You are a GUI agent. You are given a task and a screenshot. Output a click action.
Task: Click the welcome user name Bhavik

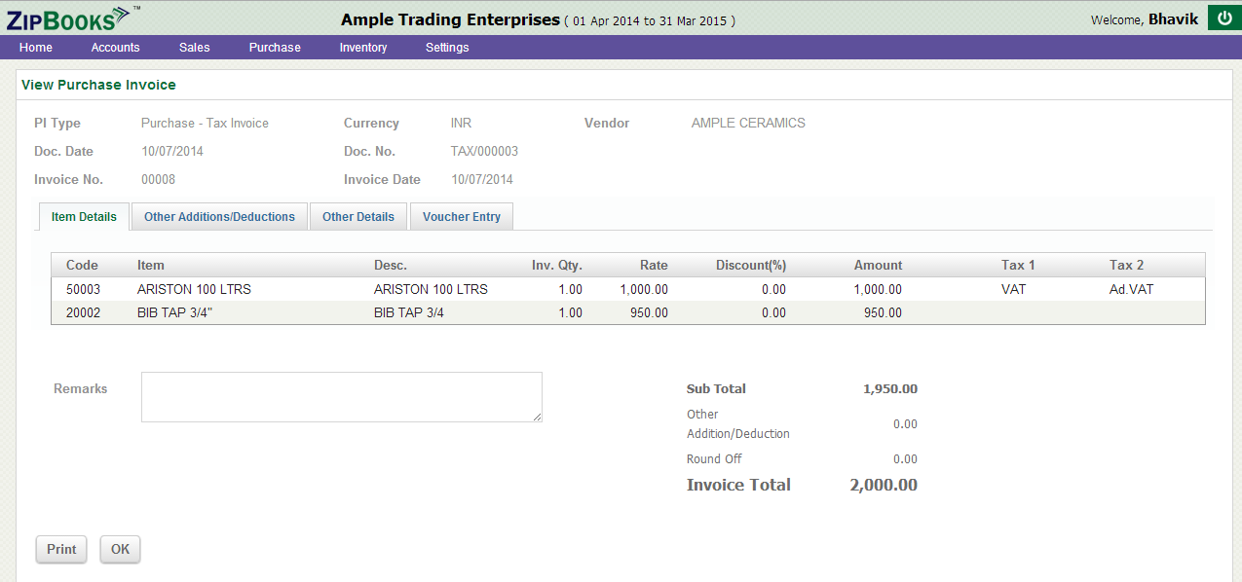[1173, 19]
